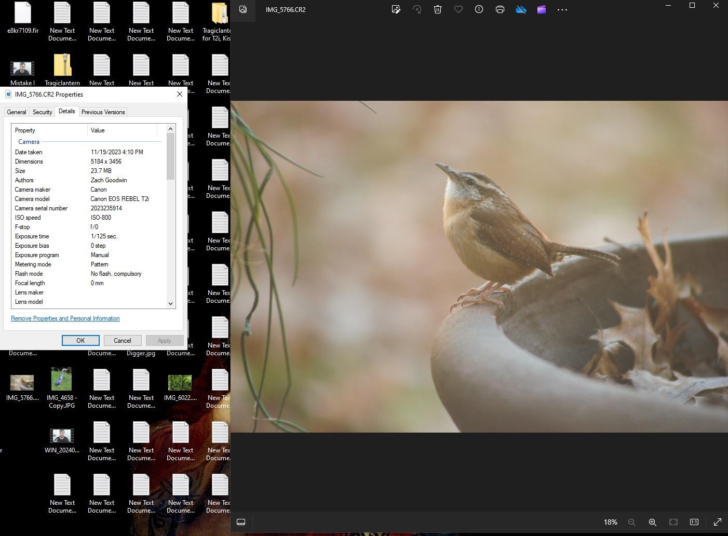Screen dimensions: 728x536
Task: Select the Dimensions value 5184 x 3456
Action: click(106, 162)
